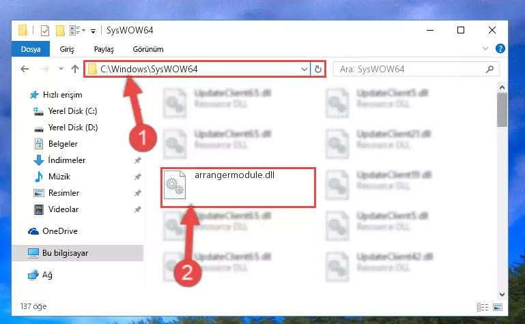525x324 pixels.
Task: Minimize the SysWOW64 window
Action: 430,31
